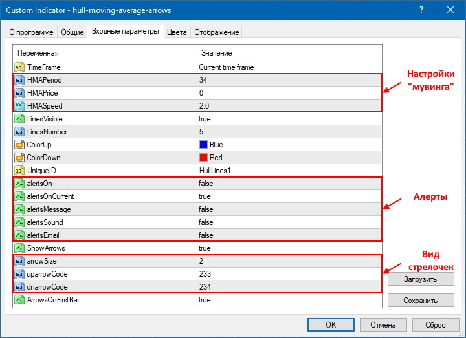The image size is (466, 338).
Task: Switch to the Цвета tab
Action: 177,32
